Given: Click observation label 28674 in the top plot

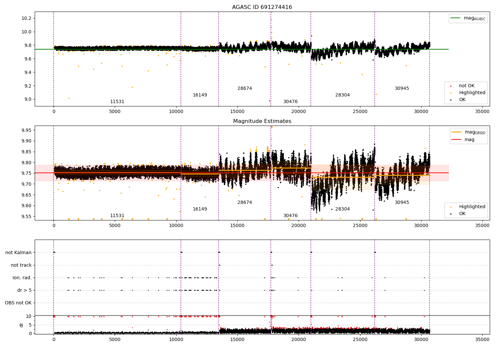Looking at the screenshot, I should [x=245, y=89].
